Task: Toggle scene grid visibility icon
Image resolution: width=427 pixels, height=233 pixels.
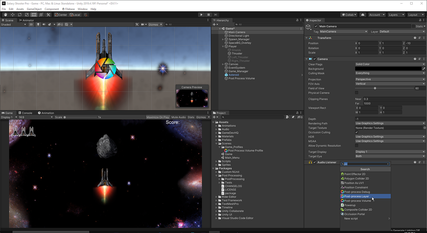Action: tap(66, 24)
